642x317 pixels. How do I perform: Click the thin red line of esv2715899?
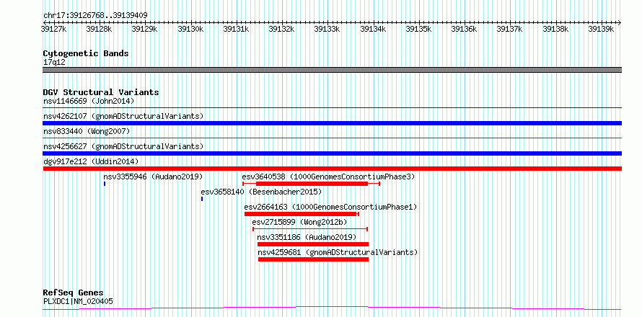coord(310,229)
